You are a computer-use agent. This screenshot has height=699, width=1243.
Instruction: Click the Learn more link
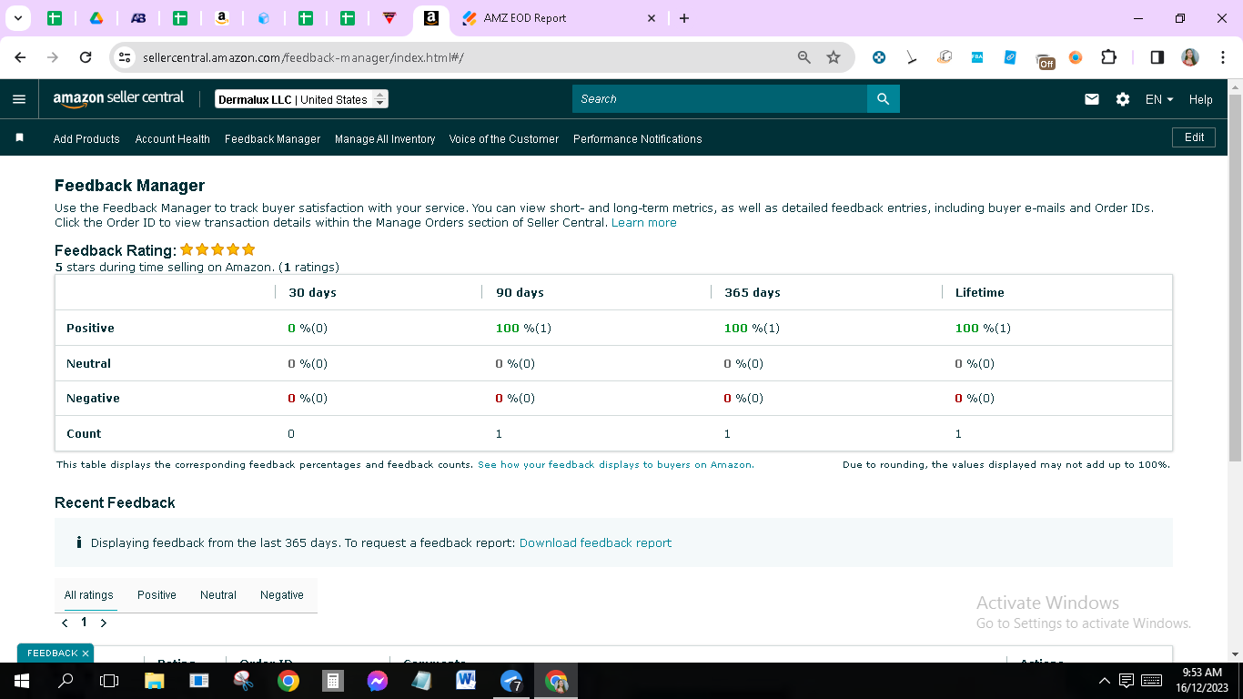click(x=644, y=222)
